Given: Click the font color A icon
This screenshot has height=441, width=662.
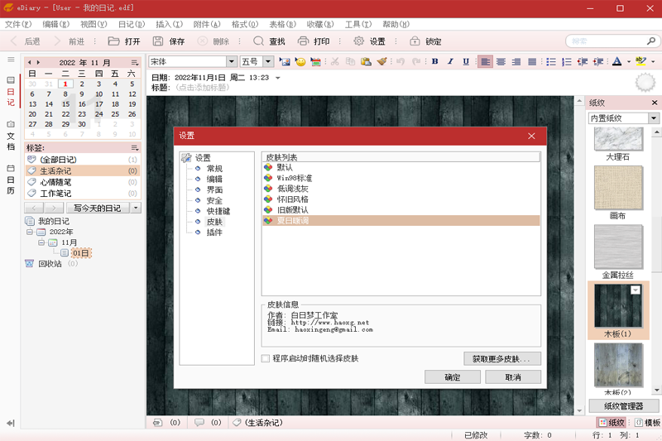Looking at the screenshot, I should (616, 61).
